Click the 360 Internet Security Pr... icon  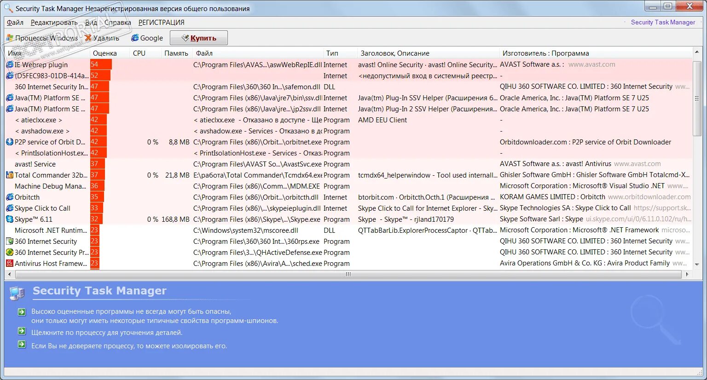pyautogui.click(x=10, y=253)
